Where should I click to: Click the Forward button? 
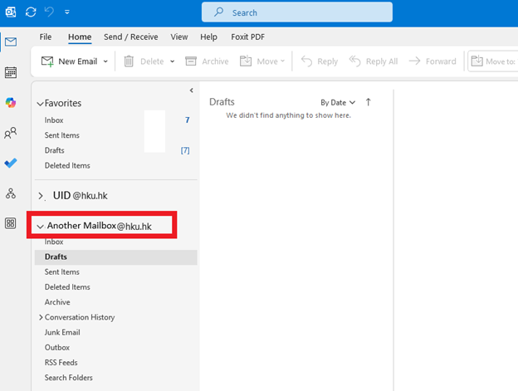coord(432,61)
